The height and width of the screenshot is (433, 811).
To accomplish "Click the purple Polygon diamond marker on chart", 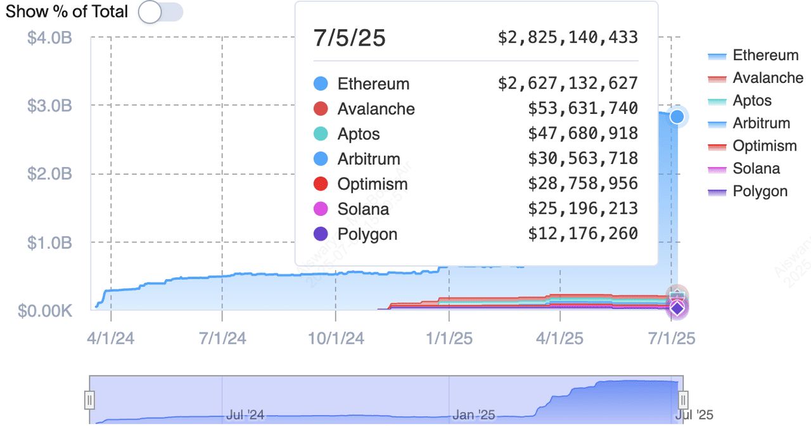I will point(677,308).
